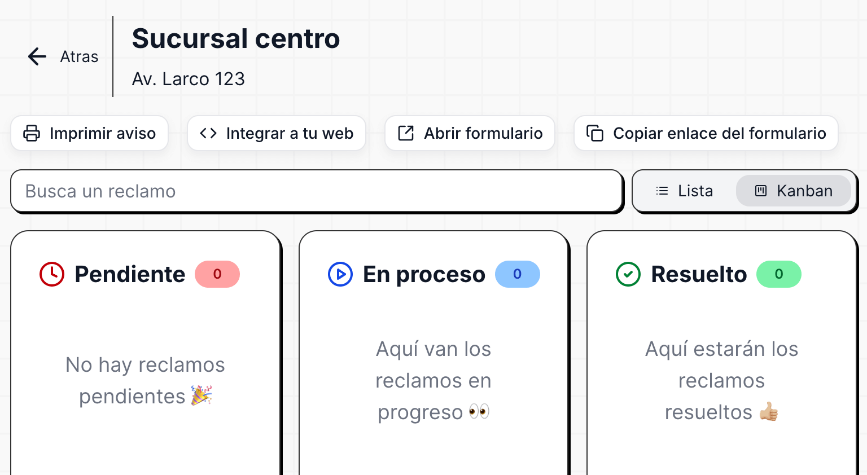
Task: Click the external link icon
Action: 406,133
